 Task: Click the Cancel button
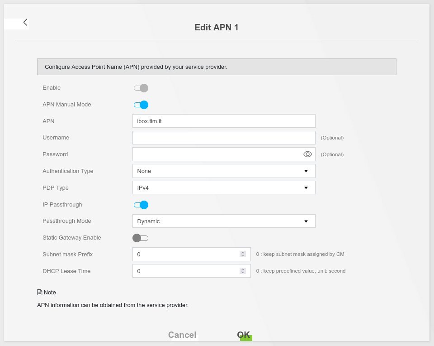pyautogui.click(x=182, y=335)
